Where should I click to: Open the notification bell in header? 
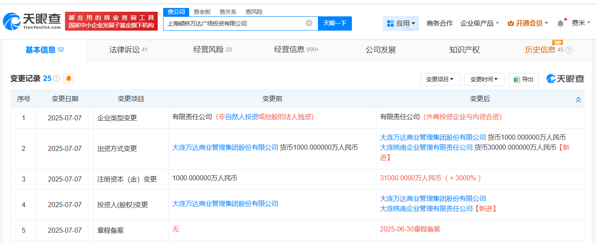point(560,23)
